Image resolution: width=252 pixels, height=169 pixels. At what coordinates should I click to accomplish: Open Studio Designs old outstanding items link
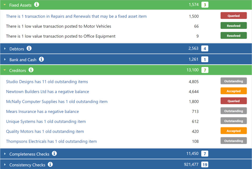point(47,82)
